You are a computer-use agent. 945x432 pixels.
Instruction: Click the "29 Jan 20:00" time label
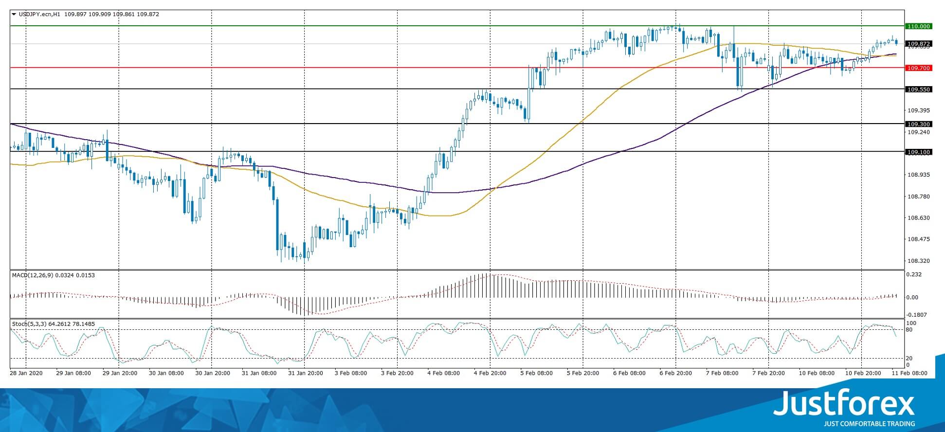[120, 373]
